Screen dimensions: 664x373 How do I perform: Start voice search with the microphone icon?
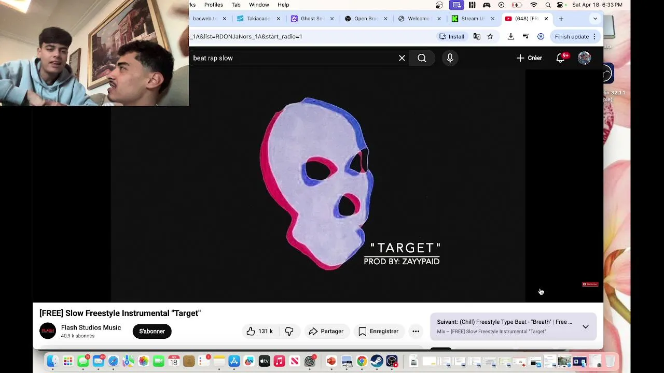(450, 58)
